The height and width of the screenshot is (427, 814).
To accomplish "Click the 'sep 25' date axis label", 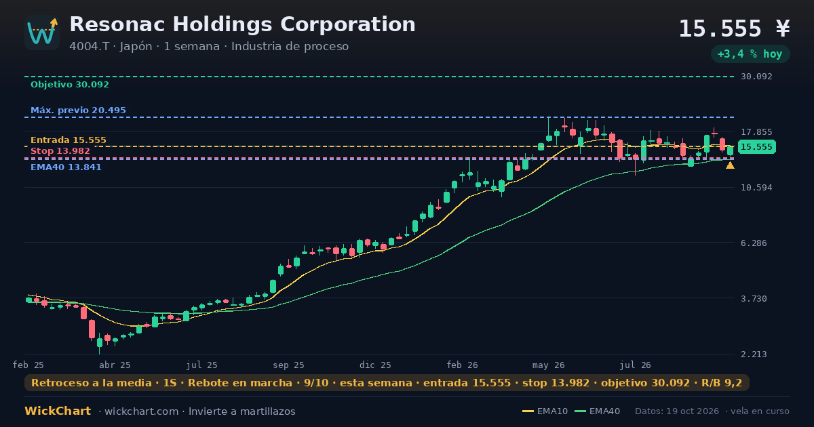I will pyautogui.click(x=288, y=365).
